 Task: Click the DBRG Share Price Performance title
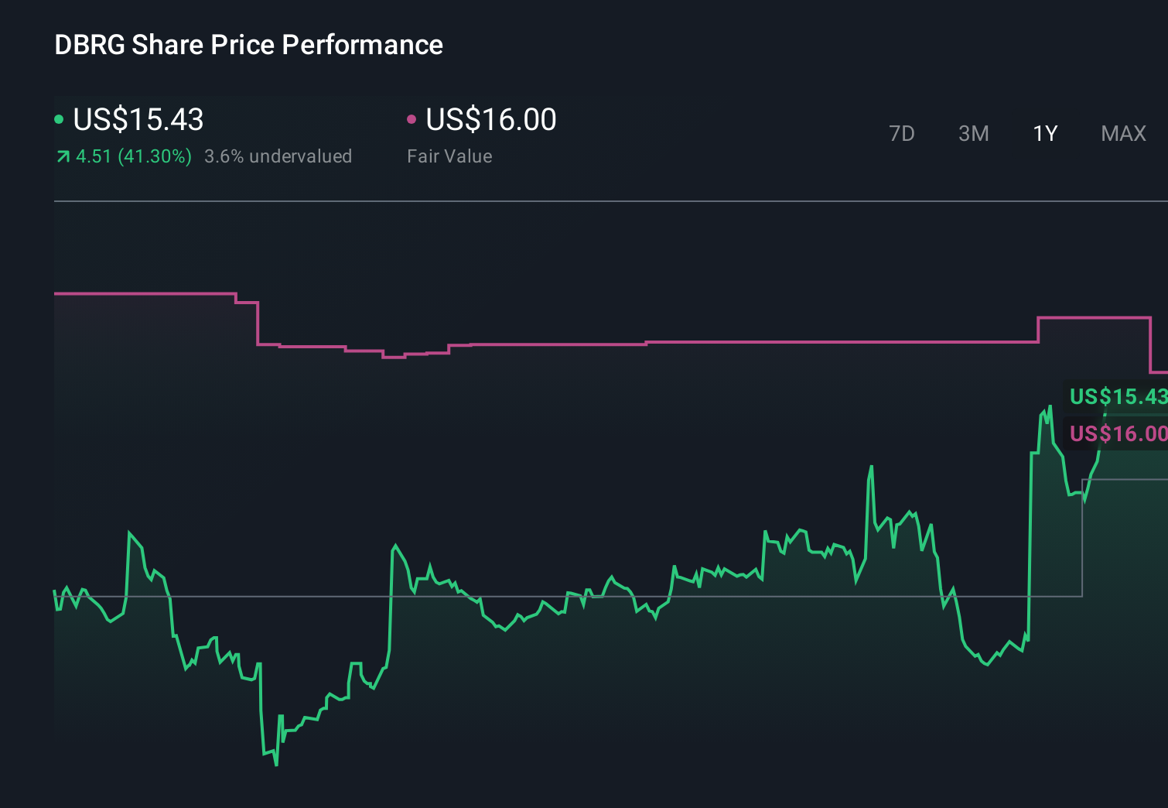click(x=248, y=44)
